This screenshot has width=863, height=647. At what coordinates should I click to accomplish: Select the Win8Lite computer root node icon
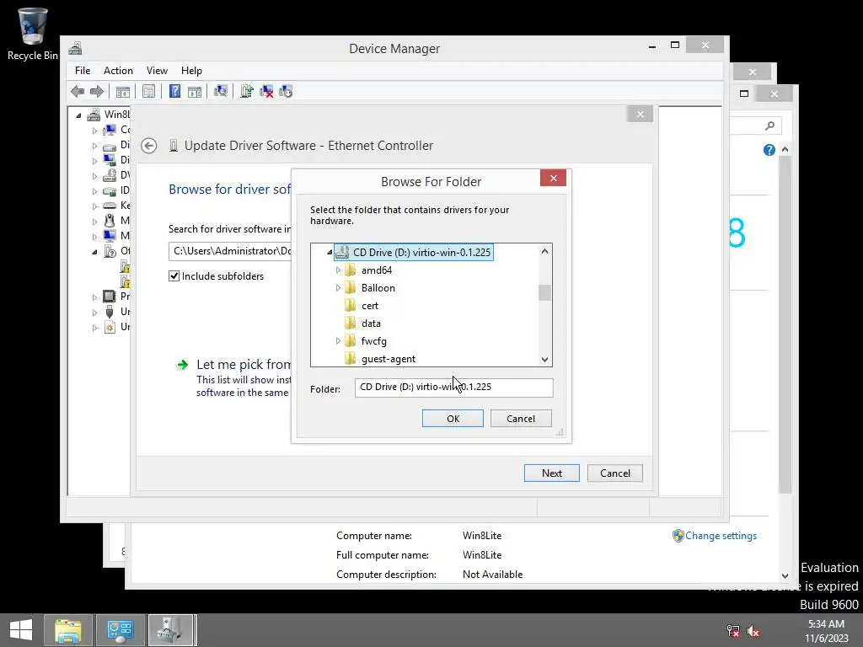pyautogui.click(x=94, y=115)
